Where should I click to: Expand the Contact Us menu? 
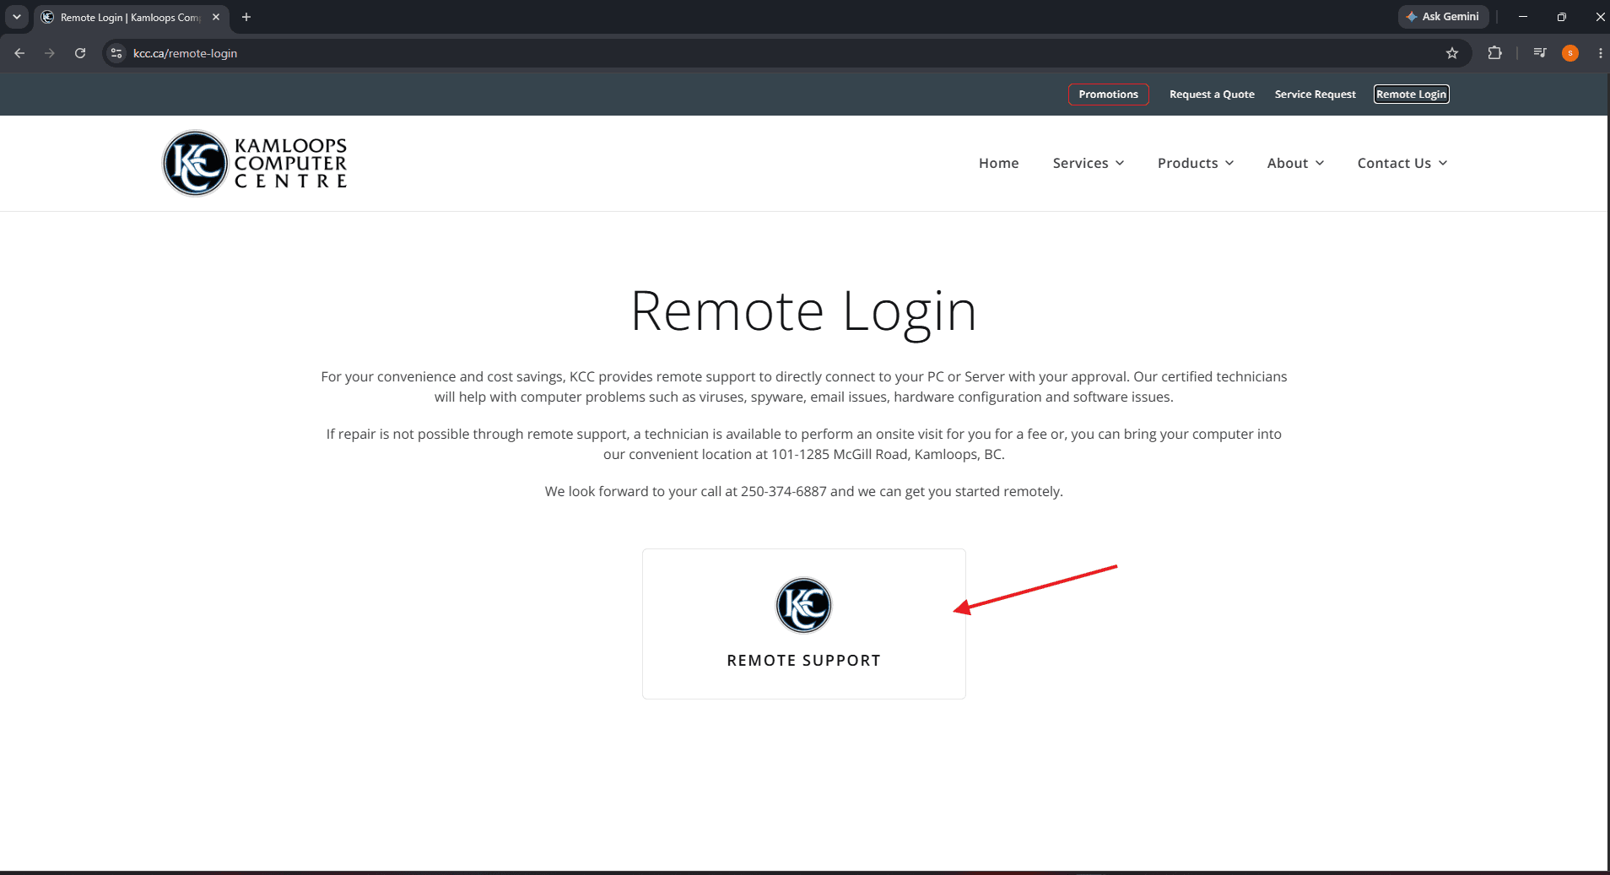coord(1402,163)
